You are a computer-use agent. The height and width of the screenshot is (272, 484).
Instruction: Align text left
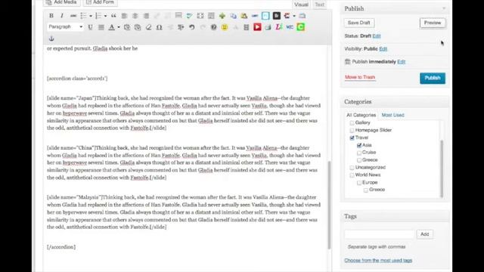click(124, 16)
